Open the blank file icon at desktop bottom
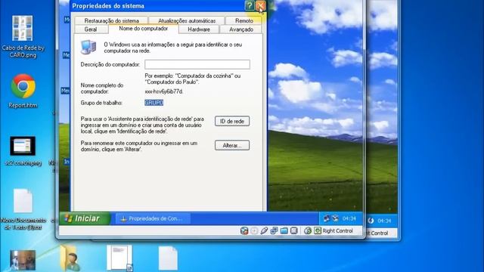484x272 pixels. pyautogui.click(x=168, y=258)
